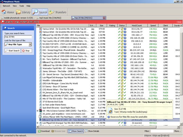Switch to the Search view
The width and height of the screenshot is (183, 137).
[40, 12]
